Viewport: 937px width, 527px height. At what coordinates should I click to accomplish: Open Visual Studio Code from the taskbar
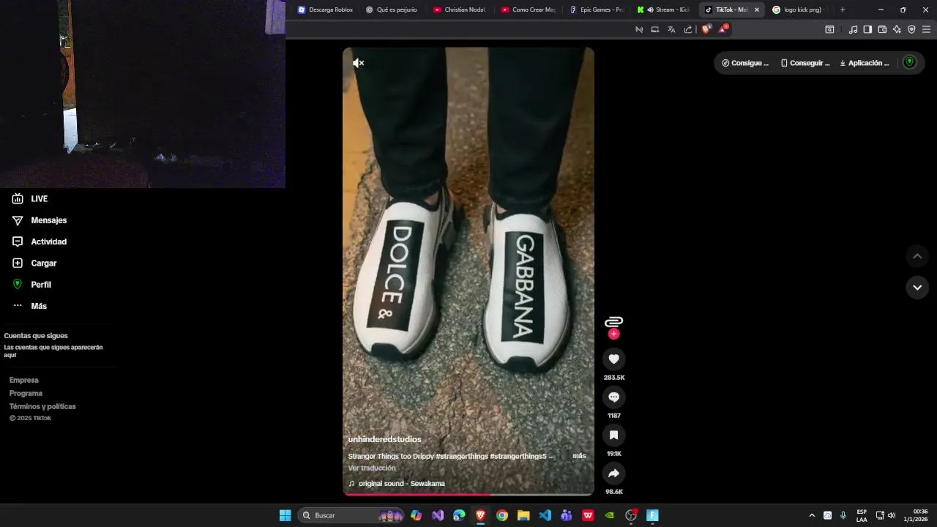[x=545, y=515]
